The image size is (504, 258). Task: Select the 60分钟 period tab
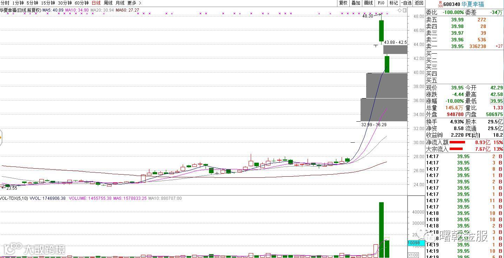coord(82,3)
